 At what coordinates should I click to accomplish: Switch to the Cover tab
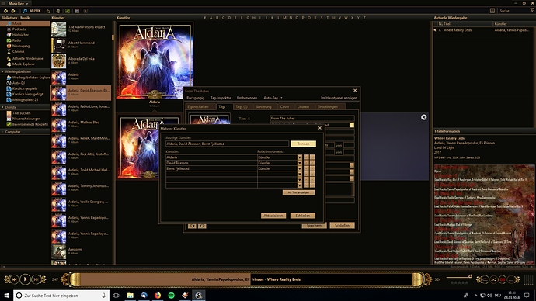(x=285, y=107)
